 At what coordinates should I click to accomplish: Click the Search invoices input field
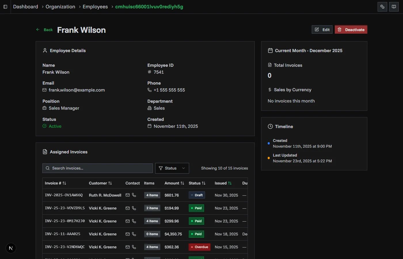click(97, 168)
